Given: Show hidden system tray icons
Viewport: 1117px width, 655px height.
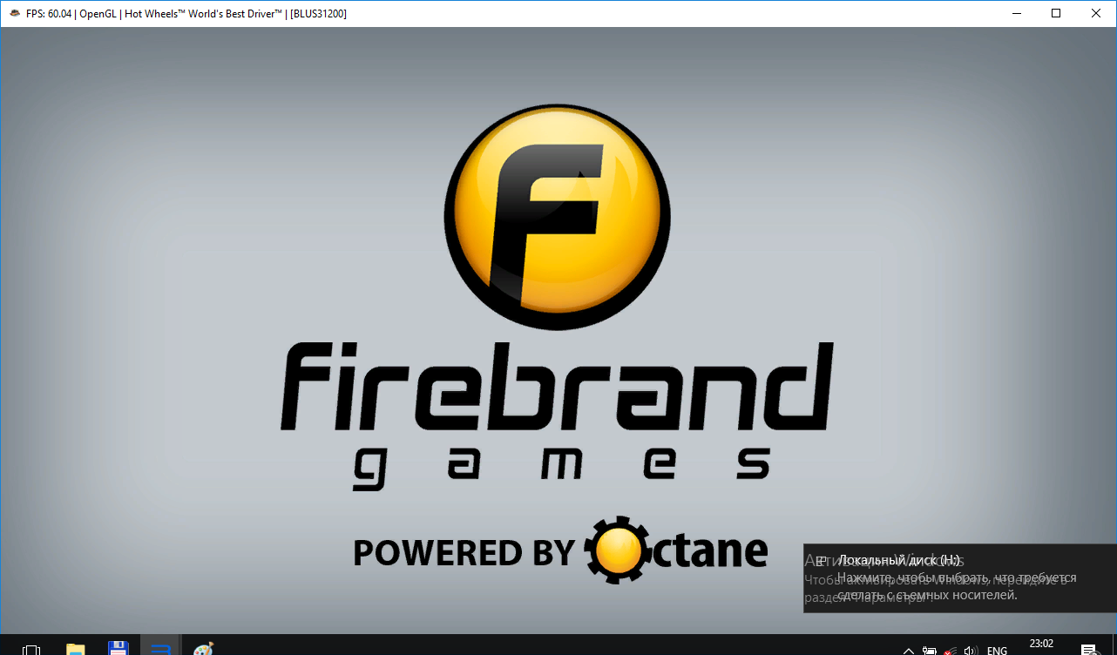Looking at the screenshot, I should click(x=909, y=650).
